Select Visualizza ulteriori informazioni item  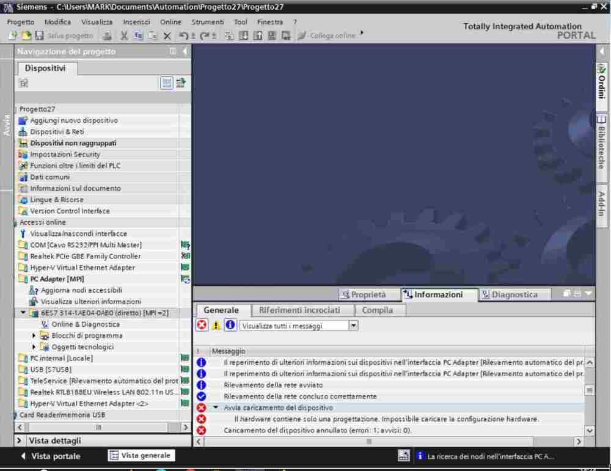tap(91, 302)
